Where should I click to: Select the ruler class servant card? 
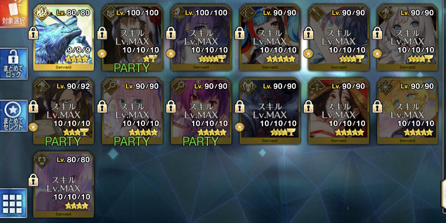pos(339,111)
